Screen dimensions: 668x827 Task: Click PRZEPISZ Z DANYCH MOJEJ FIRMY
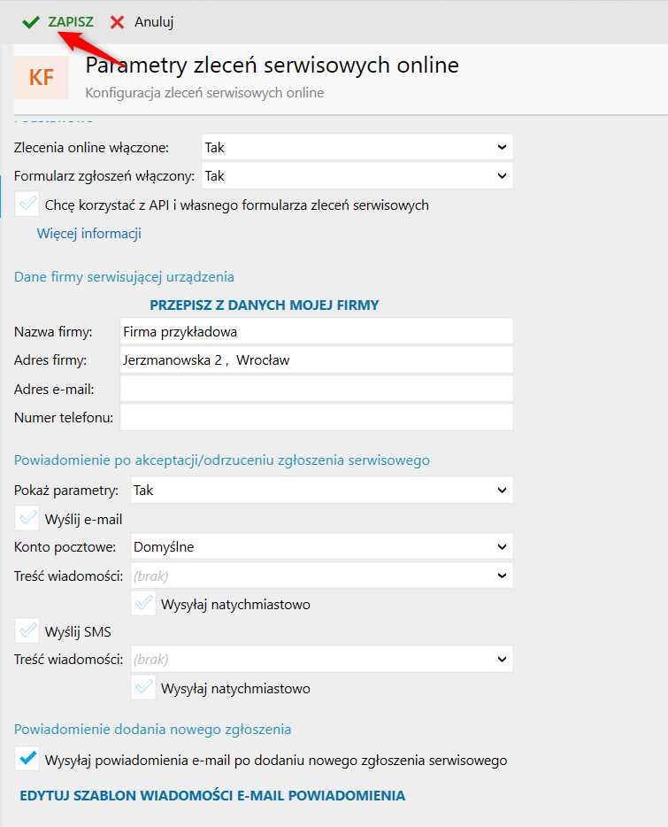pos(265,305)
